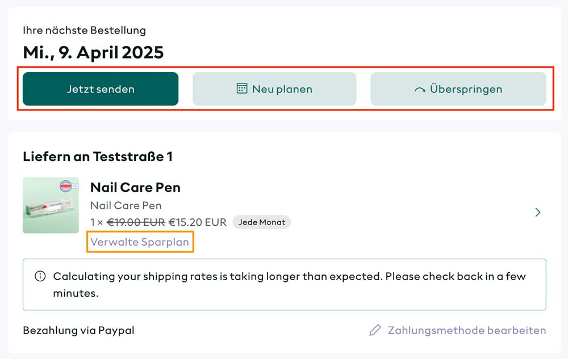Viewport: 568px width, 359px height.
Task: Open the Zahlungsmethode bearbeiten link
Action: (467, 330)
